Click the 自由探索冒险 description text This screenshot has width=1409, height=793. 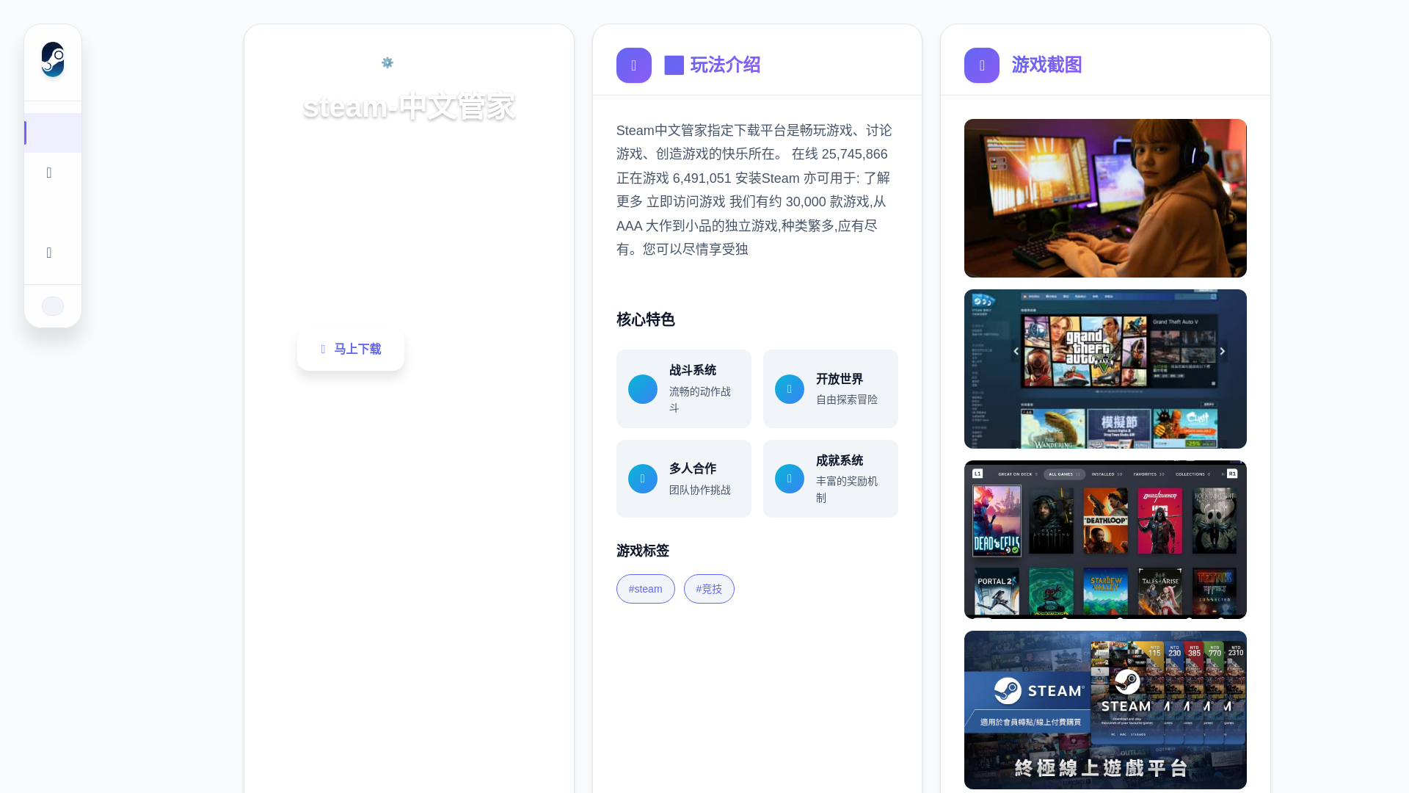point(847,399)
